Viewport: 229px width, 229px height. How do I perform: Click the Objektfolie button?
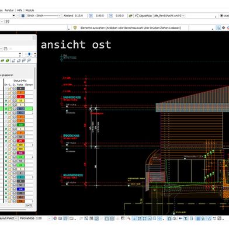click(x=144, y=16)
